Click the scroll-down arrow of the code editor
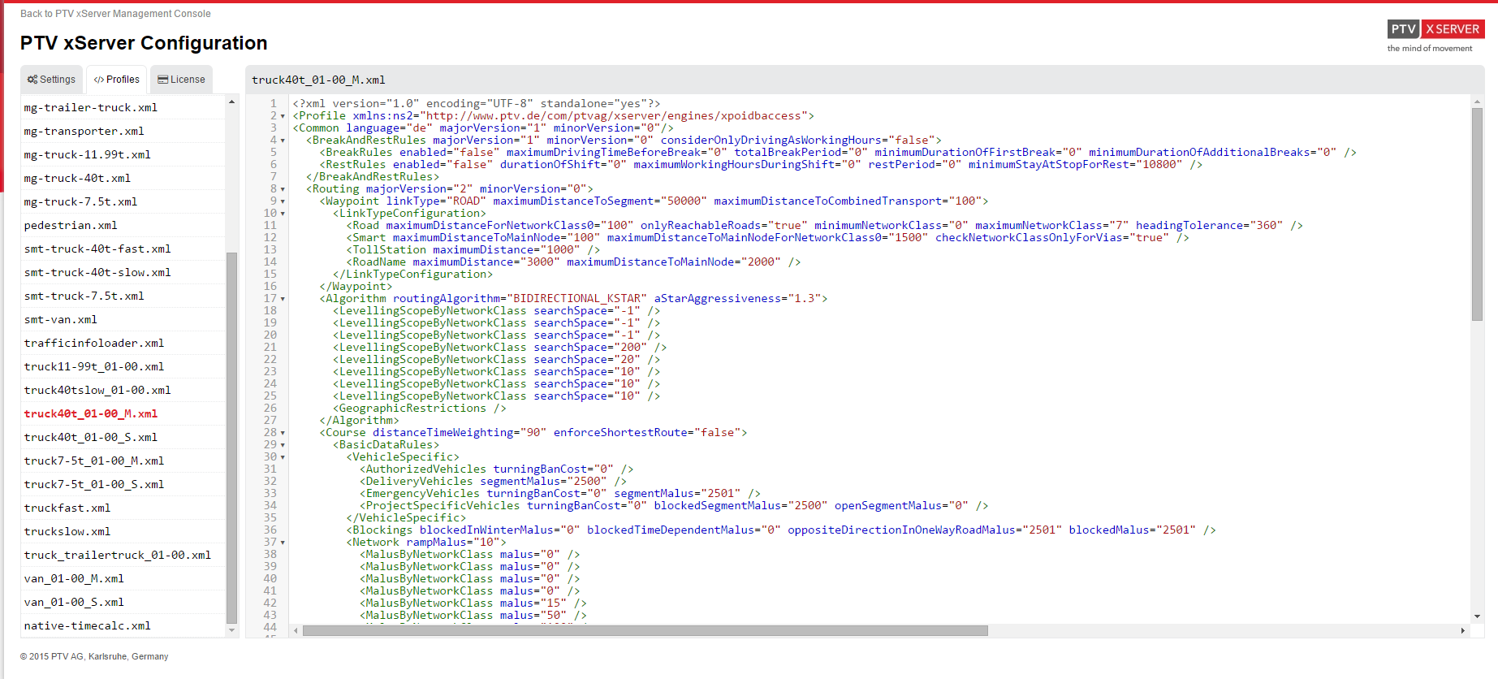This screenshot has width=1498, height=679. [x=1477, y=616]
